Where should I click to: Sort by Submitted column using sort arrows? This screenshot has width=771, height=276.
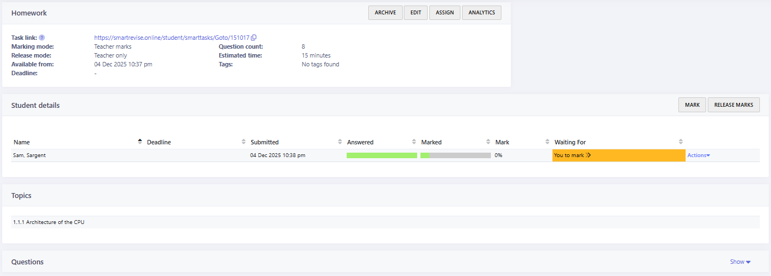pos(340,142)
